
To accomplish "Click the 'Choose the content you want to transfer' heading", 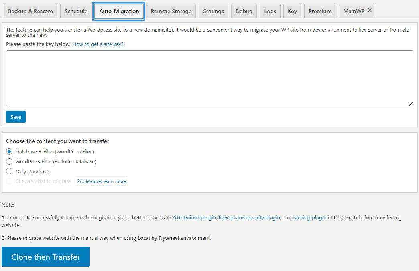I will [x=57, y=141].
